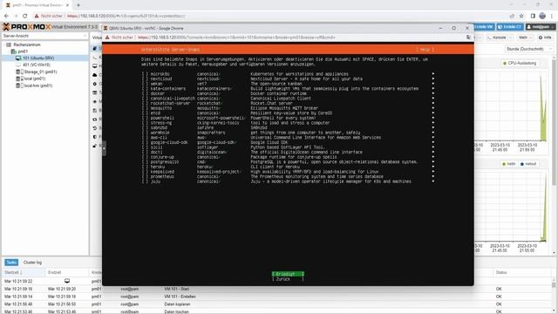Toggle the microk8s snap checkbox
Image resolution: width=558 pixels, height=314 pixels.
[x=145, y=74]
